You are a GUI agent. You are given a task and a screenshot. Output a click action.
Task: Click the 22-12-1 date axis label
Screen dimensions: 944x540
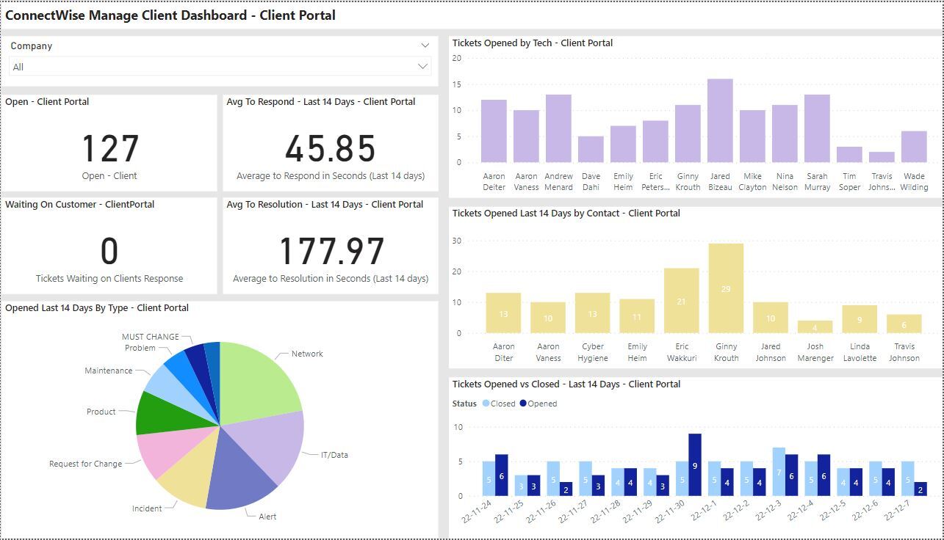coord(704,510)
